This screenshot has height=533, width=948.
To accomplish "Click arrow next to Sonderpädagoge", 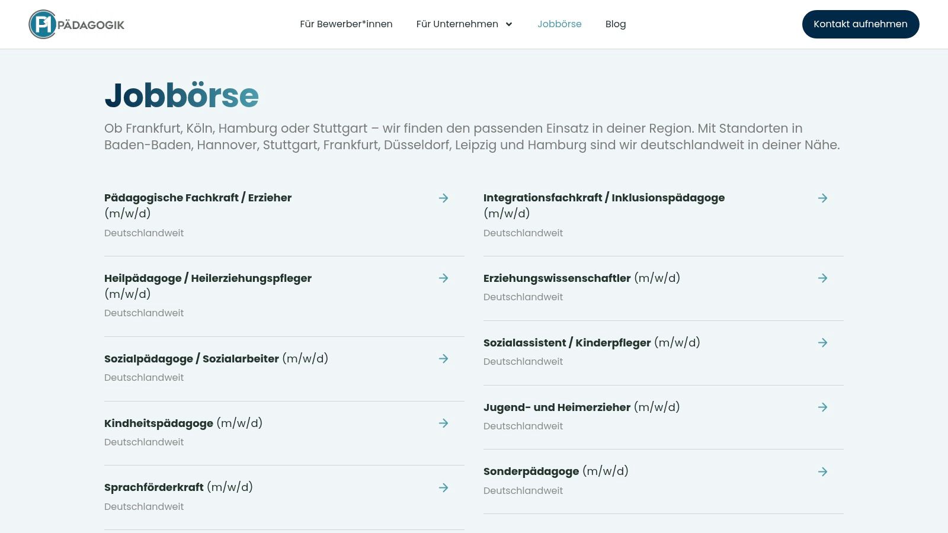I will [x=822, y=471].
